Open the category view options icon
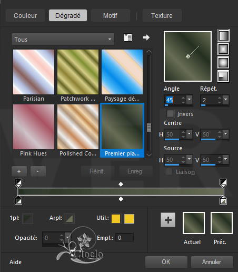 click(128, 37)
